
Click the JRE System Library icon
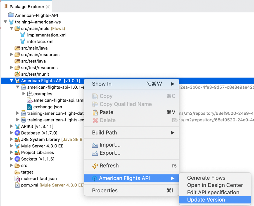pyautogui.click(x=17, y=139)
